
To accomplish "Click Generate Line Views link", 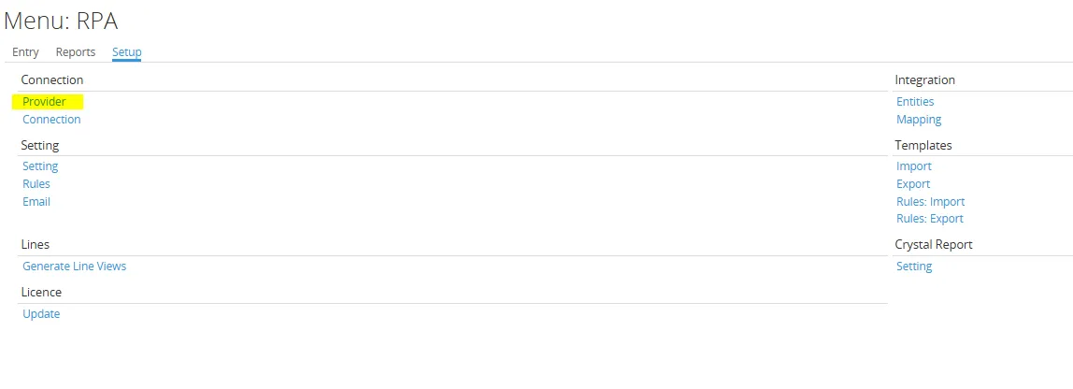I will (75, 267).
